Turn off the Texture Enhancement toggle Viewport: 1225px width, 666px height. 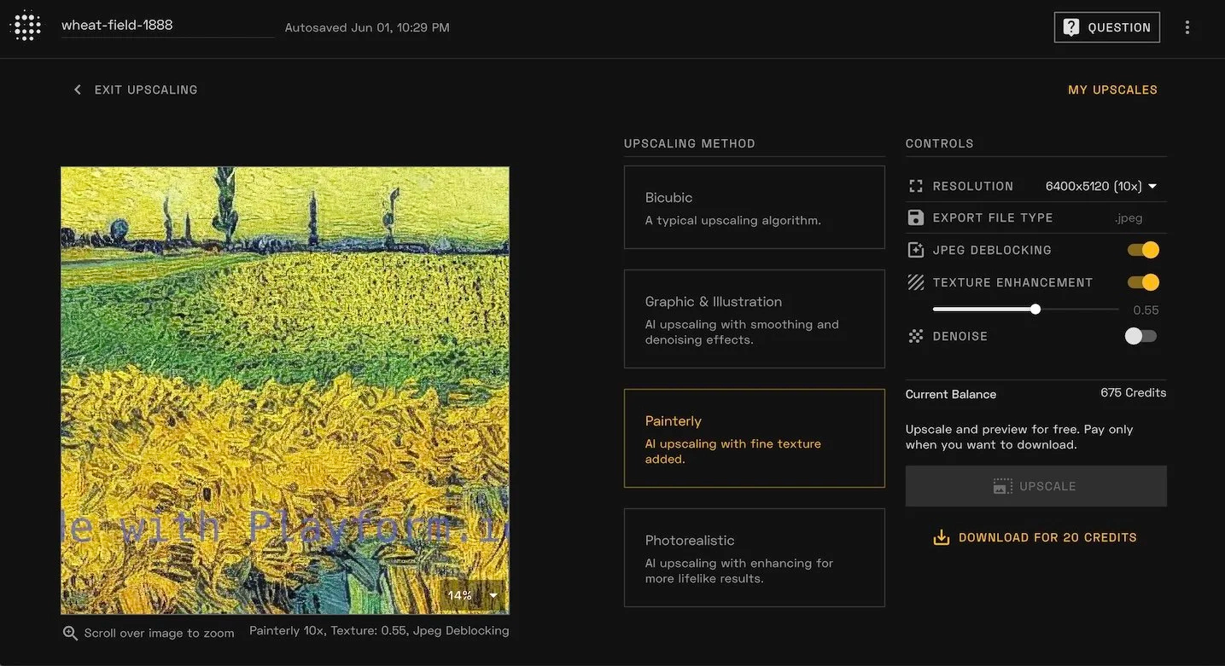[1143, 282]
